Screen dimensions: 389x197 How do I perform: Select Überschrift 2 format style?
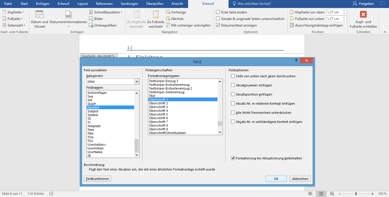tap(183, 103)
